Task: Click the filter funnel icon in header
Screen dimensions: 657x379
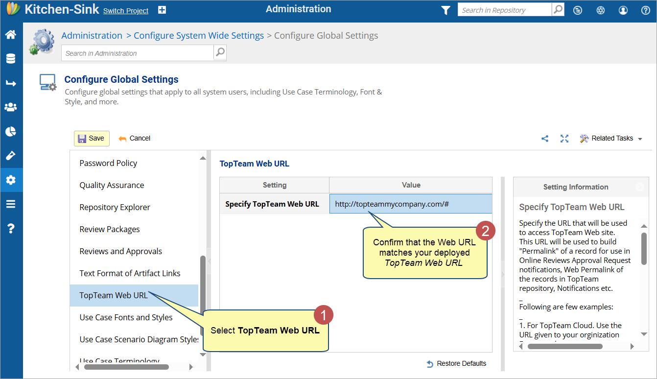Action: [x=446, y=10]
